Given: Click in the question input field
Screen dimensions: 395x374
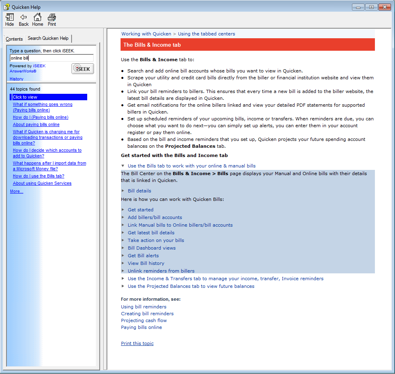Looking at the screenshot, I should 52,58.
